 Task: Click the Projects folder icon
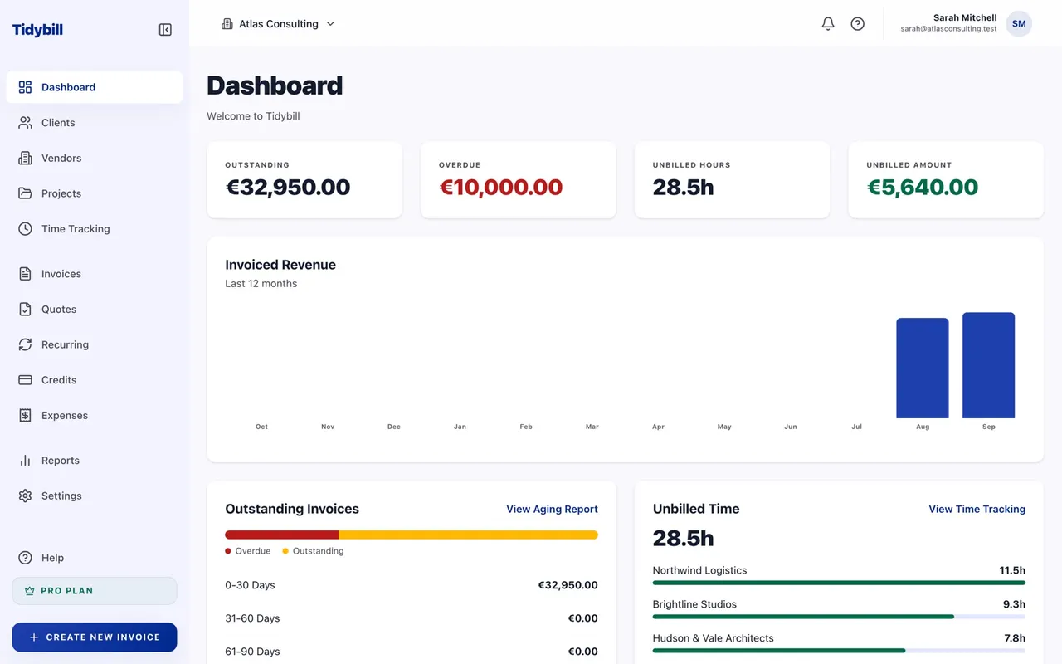click(x=26, y=193)
